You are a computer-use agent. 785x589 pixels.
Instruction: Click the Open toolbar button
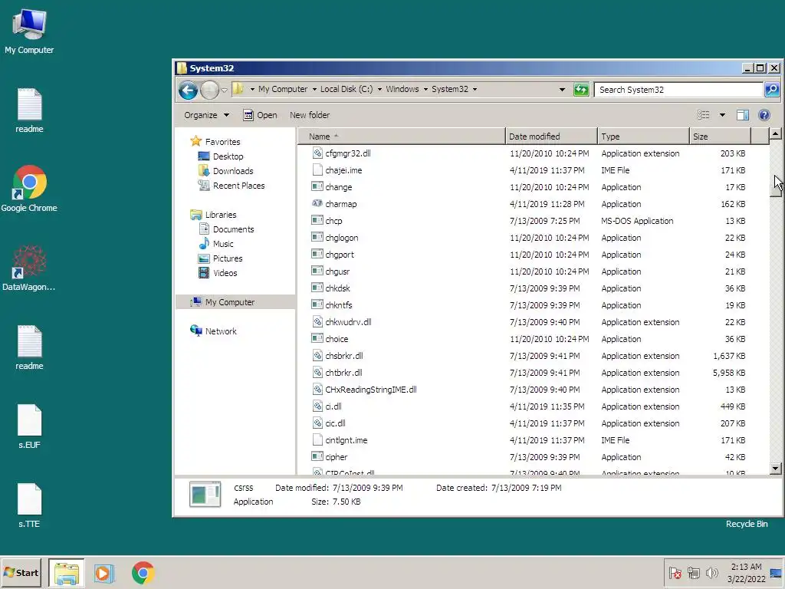[261, 115]
